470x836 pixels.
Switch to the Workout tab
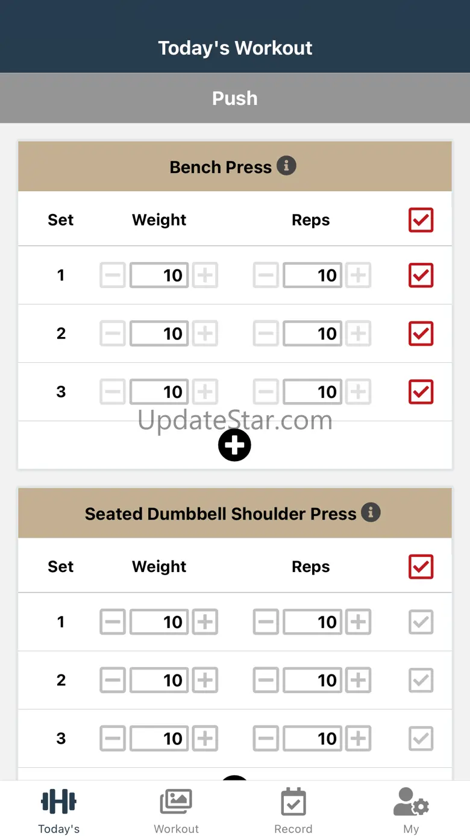point(176,811)
